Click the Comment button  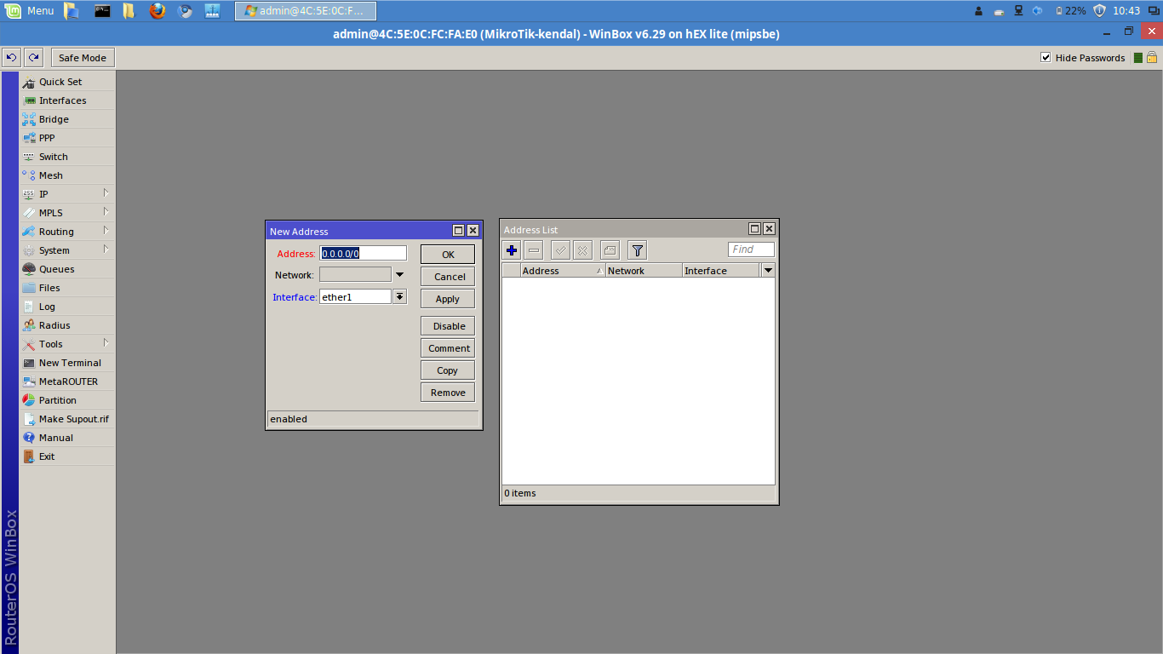tap(448, 348)
